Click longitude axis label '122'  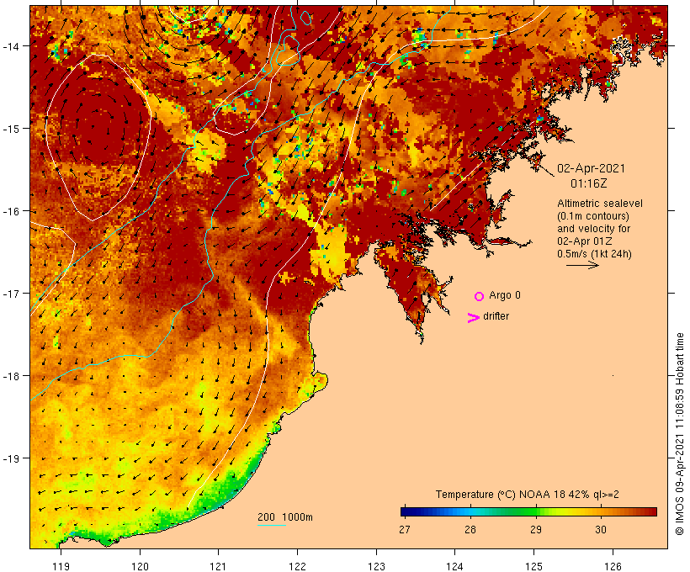(298, 566)
